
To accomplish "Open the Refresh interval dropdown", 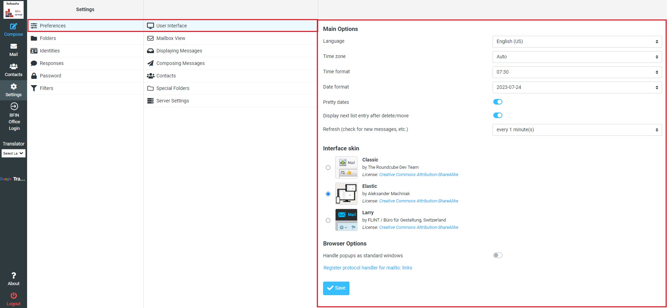I will (577, 130).
